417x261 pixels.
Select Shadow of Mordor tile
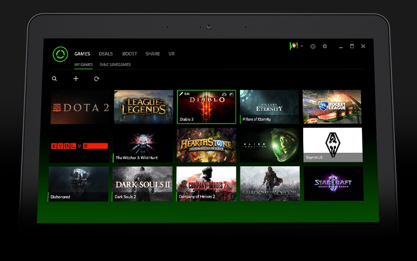(x=270, y=183)
